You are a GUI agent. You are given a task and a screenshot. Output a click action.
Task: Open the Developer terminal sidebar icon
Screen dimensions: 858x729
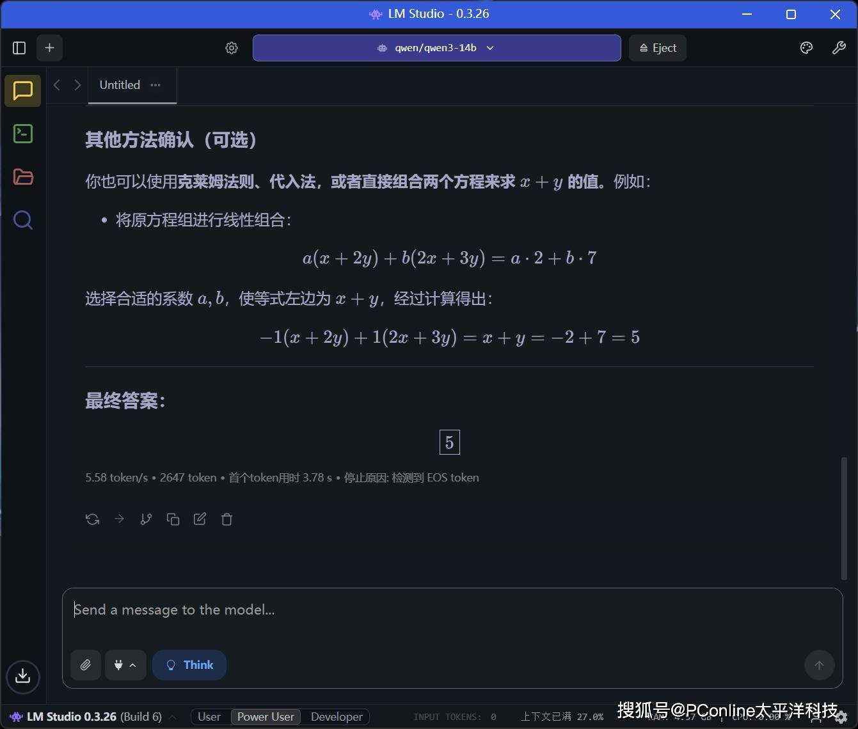23,134
